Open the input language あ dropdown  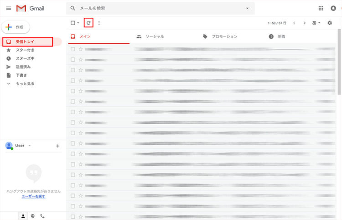tap(316, 23)
